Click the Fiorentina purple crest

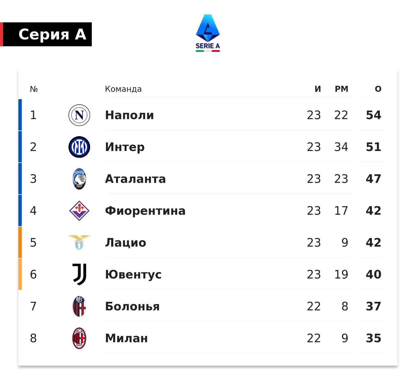point(79,211)
